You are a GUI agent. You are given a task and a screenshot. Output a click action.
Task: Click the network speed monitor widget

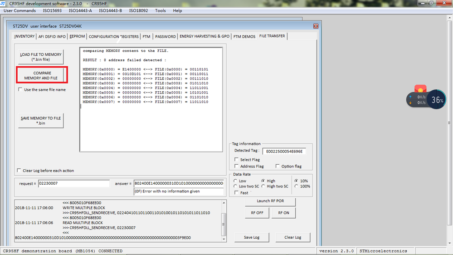click(417, 100)
